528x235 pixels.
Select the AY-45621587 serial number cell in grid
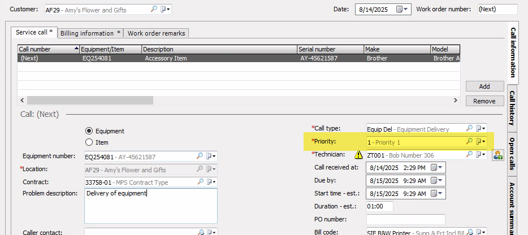click(x=330, y=58)
